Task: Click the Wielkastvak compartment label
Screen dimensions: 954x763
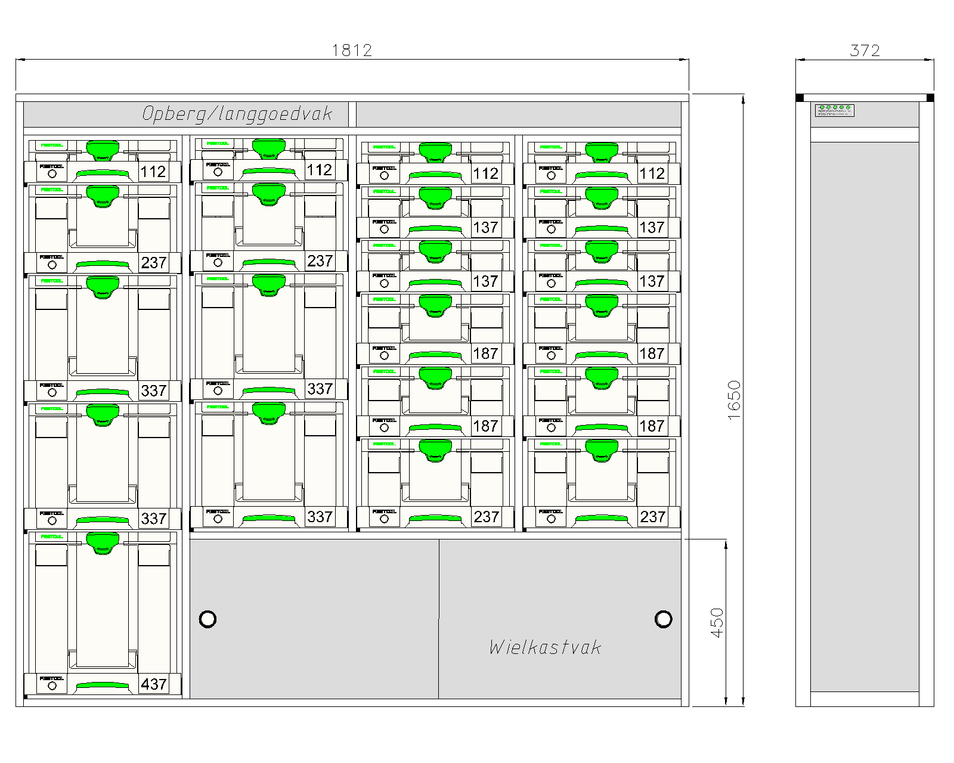Action: (x=545, y=647)
